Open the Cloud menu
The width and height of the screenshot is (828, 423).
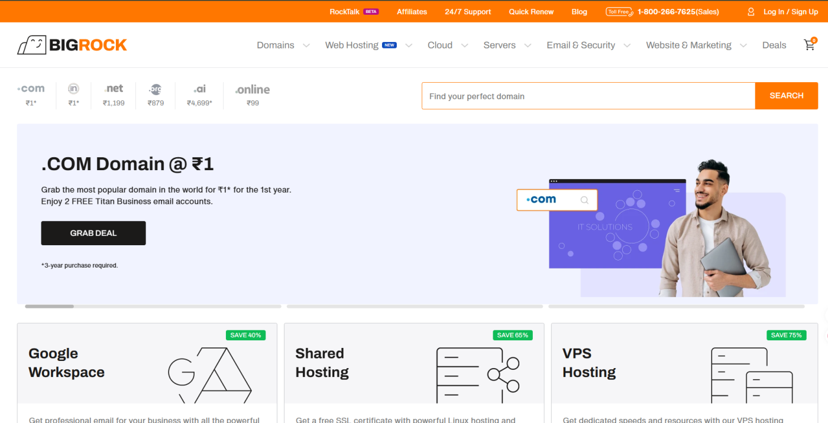[x=440, y=45]
